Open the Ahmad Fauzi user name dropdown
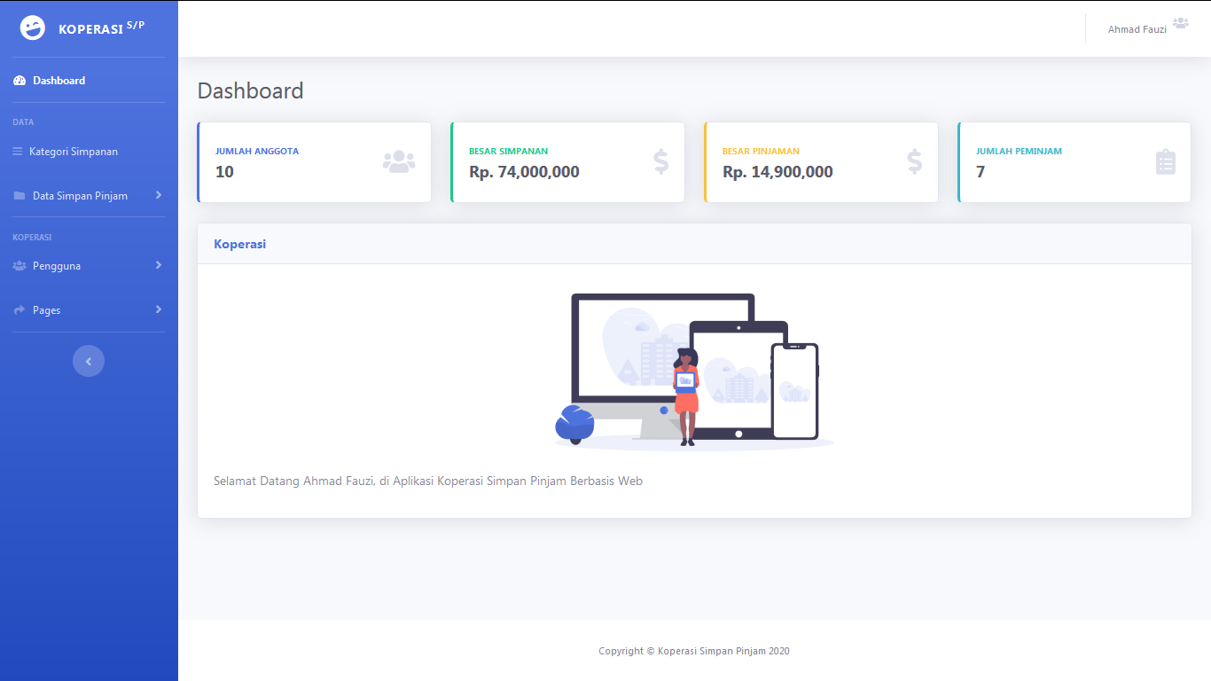The image size is (1211, 681). (1137, 29)
